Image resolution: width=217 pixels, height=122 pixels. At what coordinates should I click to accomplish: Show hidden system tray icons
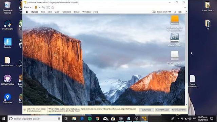178,119
